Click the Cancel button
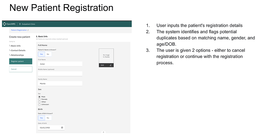This screenshot has height=136, width=260. click(21, 69)
